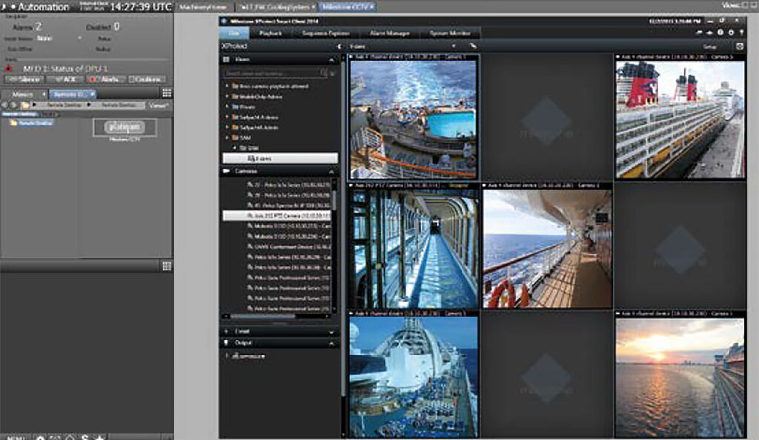Collapse the XProtect side panel arrow
Viewport: 759px width, 440px height.
338,46
